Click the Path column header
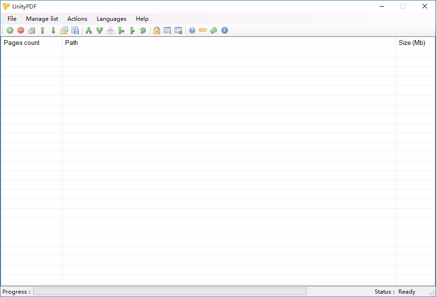This screenshot has height=297, width=436. click(x=229, y=42)
